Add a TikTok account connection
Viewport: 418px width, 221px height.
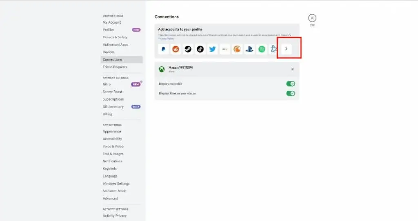pyautogui.click(x=200, y=49)
